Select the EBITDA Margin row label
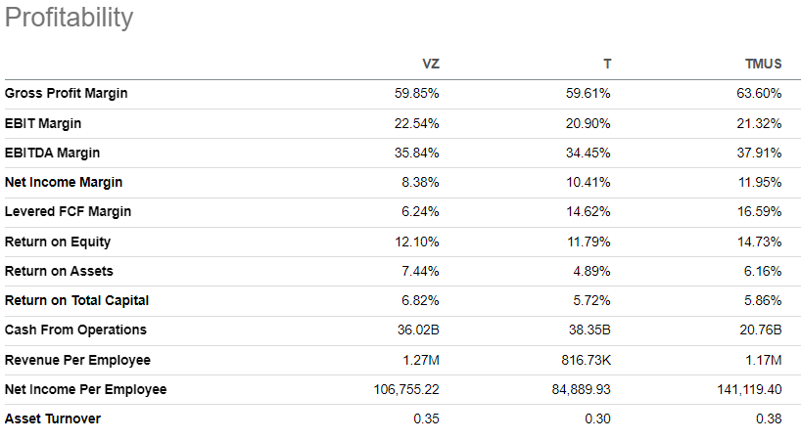801x440 pixels. click(52, 153)
